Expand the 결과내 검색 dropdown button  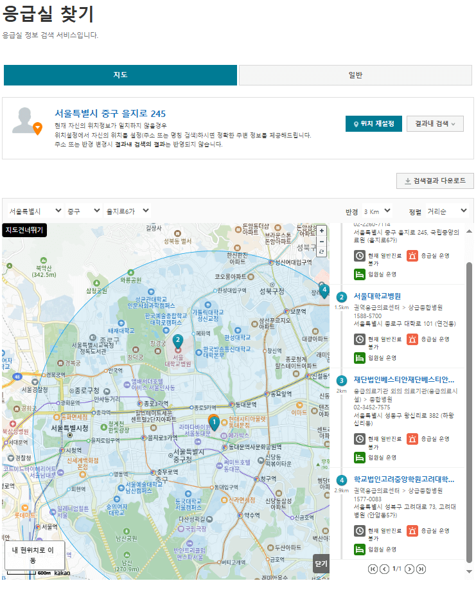(435, 123)
